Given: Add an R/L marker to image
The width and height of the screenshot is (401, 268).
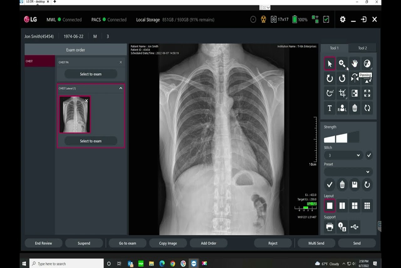Looking at the screenshot, I should point(342,108).
